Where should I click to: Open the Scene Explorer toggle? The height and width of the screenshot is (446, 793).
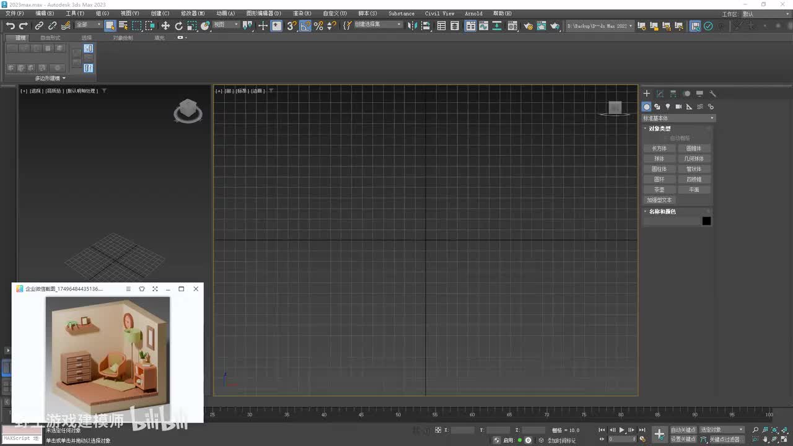click(x=442, y=25)
